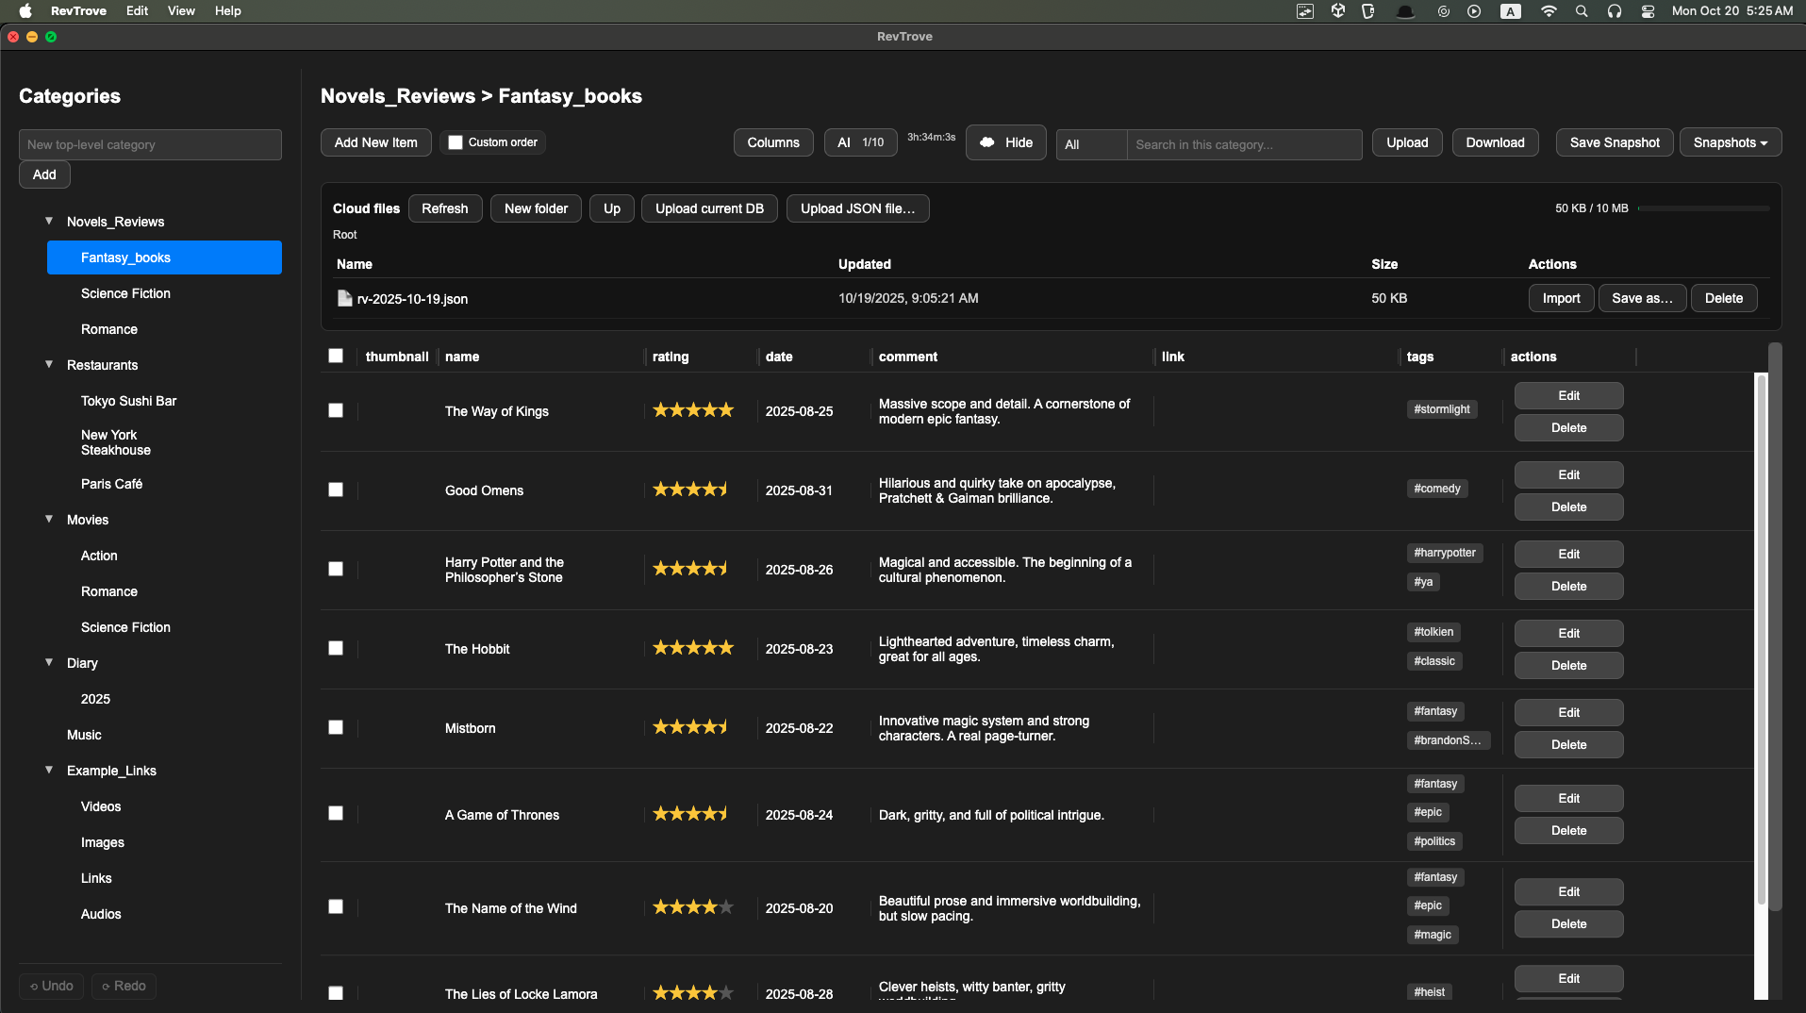Open the View menu
This screenshot has height=1013, width=1806.
(x=181, y=11)
